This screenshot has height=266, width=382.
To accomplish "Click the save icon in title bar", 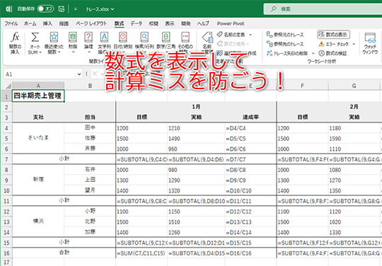I will tap(61, 9).
